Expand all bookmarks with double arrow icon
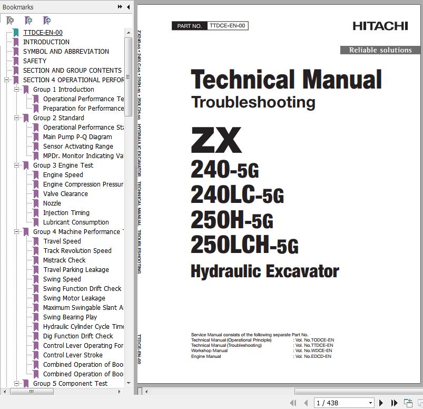 point(120,7)
